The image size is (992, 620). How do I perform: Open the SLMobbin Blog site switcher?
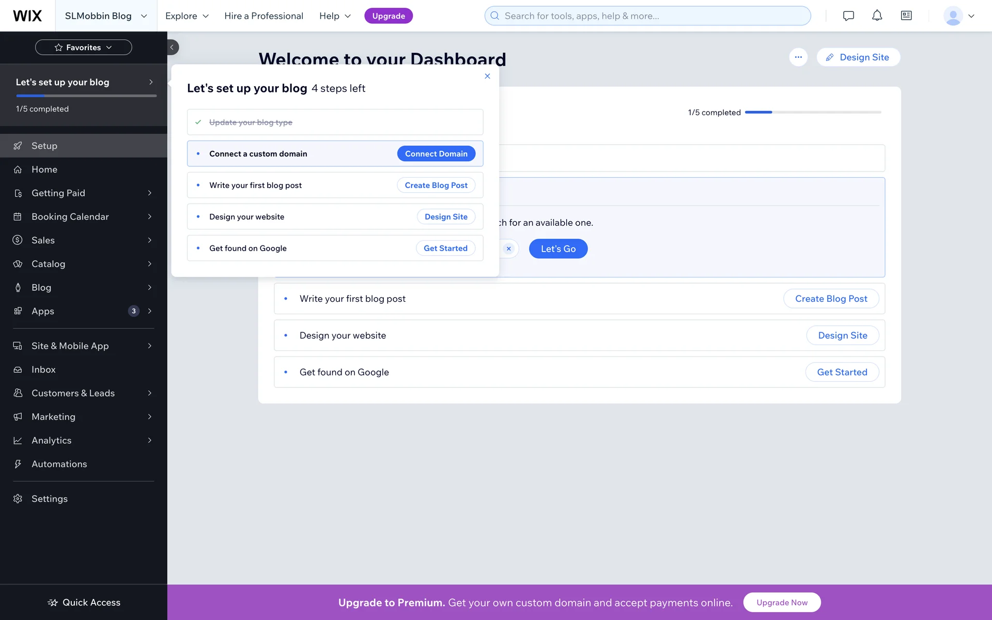click(105, 16)
